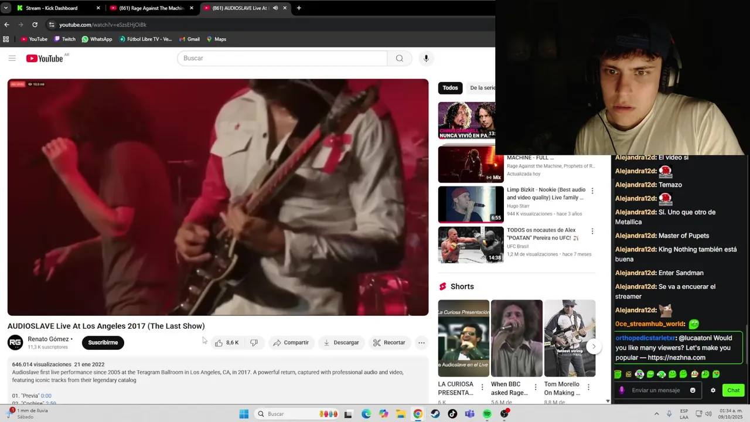Screen dimensions: 750x422
Task: Click the nezhna.com link in chat
Action: pyautogui.click(x=676, y=358)
